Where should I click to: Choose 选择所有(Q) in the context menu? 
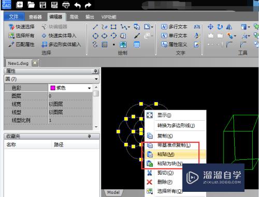(164, 191)
